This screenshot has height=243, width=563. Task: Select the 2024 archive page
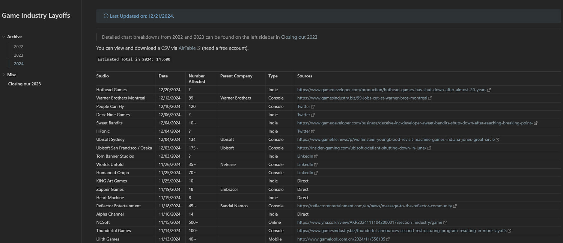[x=18, y=64]
